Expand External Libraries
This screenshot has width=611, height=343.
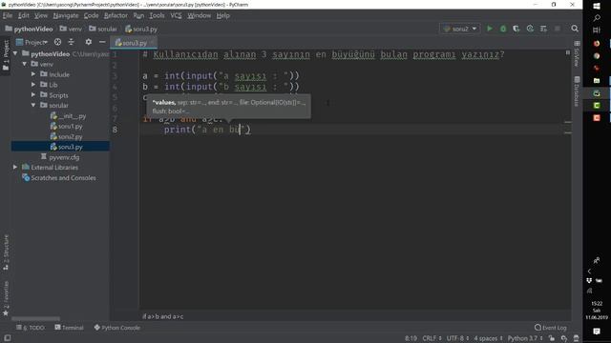coord(15,167)
